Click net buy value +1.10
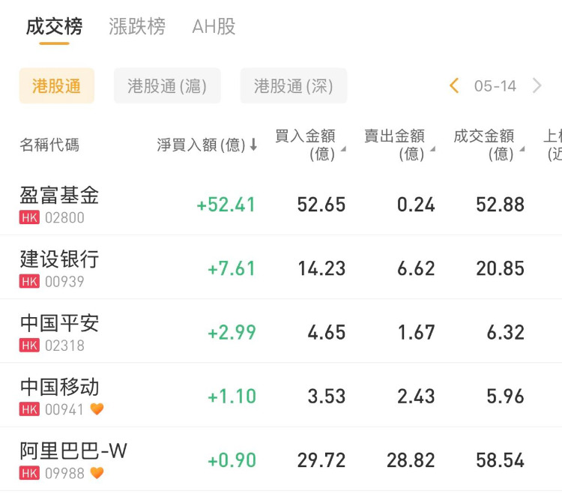The image size is (562, 494). click(232, 397)
